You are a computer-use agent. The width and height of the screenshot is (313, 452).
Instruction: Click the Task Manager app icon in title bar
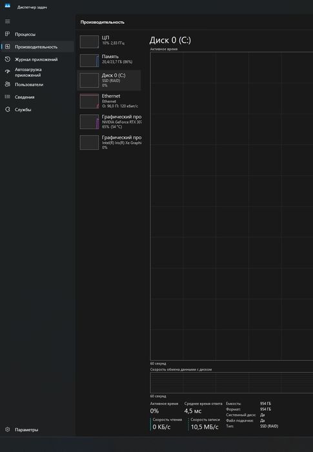tap(8, 5)
